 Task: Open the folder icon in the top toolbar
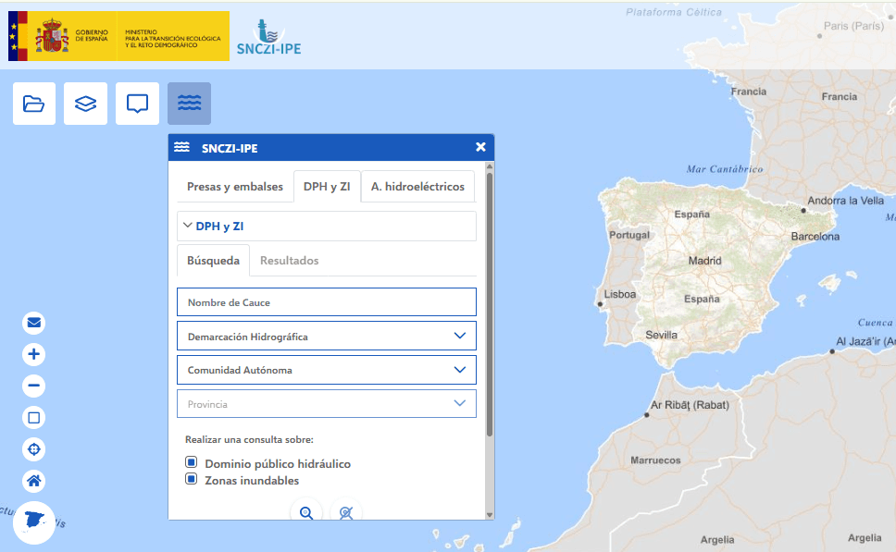click(x=34, y=104)
